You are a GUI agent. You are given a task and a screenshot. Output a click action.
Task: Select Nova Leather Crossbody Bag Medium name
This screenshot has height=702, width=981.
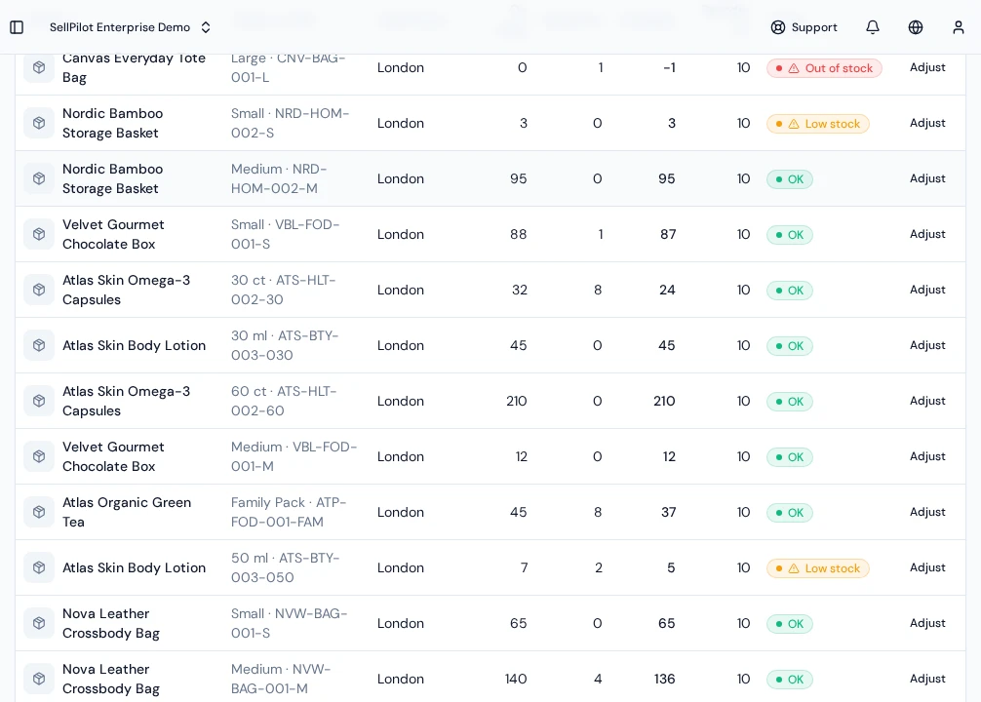click(111, 679)
